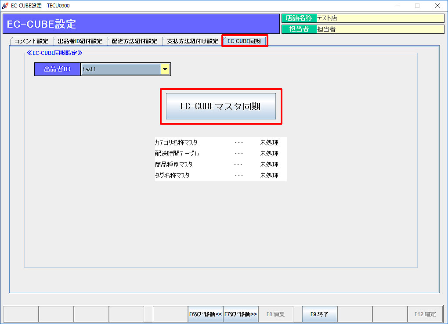Click the F9 終了 button

coord(319,314)
